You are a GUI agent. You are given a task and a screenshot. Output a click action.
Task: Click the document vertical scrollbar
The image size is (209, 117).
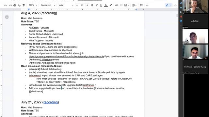click(x=177, y=16)
